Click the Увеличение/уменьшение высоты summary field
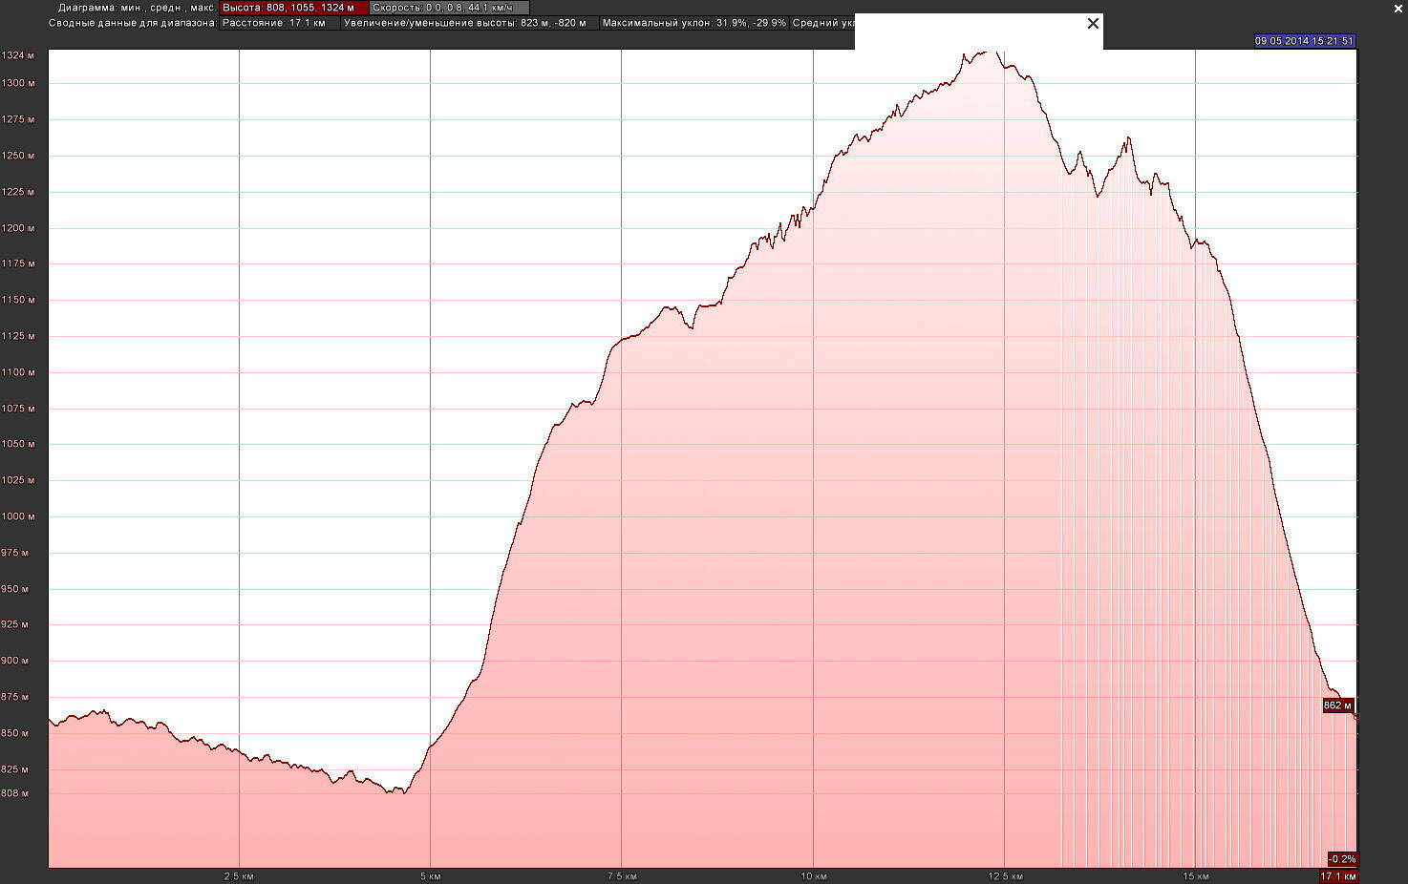 (470, 23)
